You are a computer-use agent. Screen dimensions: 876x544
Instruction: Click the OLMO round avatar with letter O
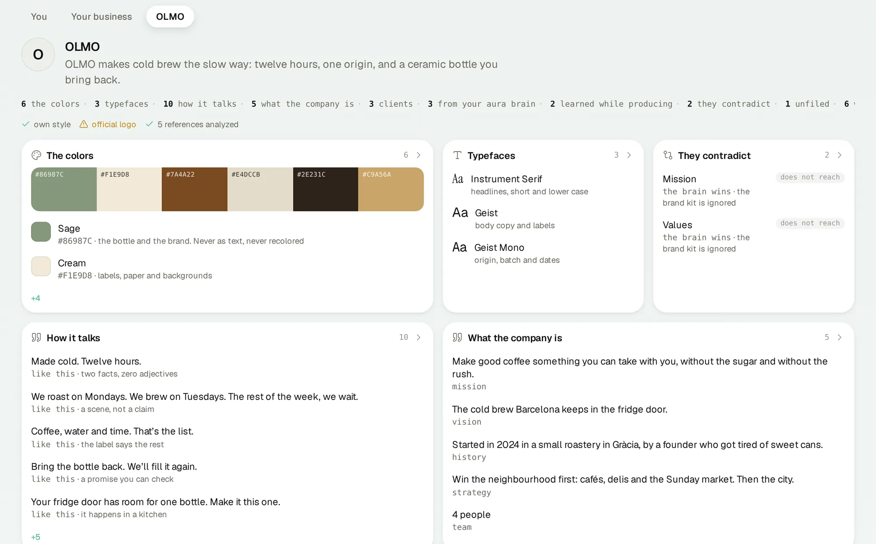(x=38, y=54)
